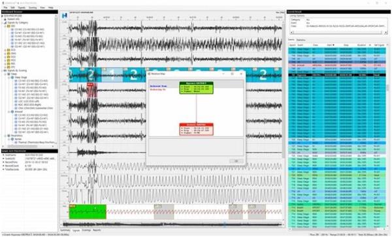Collapse the Signals By Category node

[2, 22]
